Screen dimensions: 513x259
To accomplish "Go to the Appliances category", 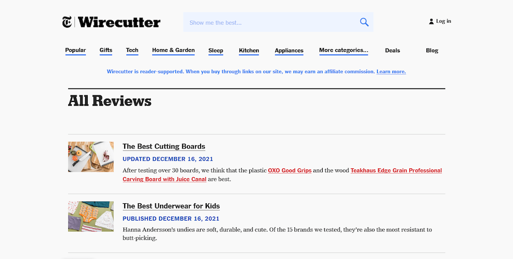I will [x=289, y=51].
